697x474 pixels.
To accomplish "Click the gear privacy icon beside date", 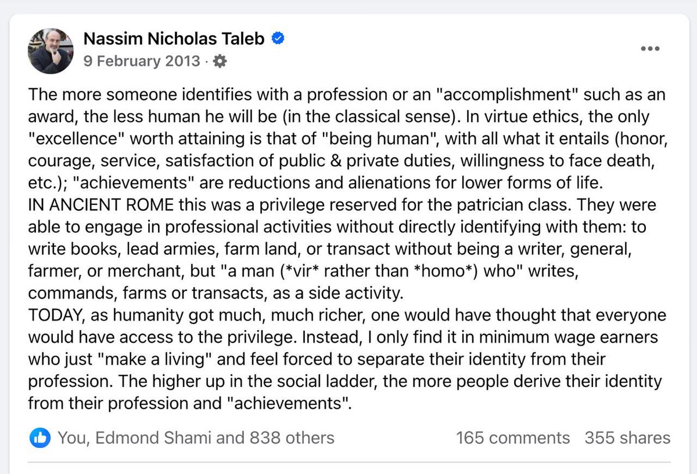I will click(x=220, y=62).
